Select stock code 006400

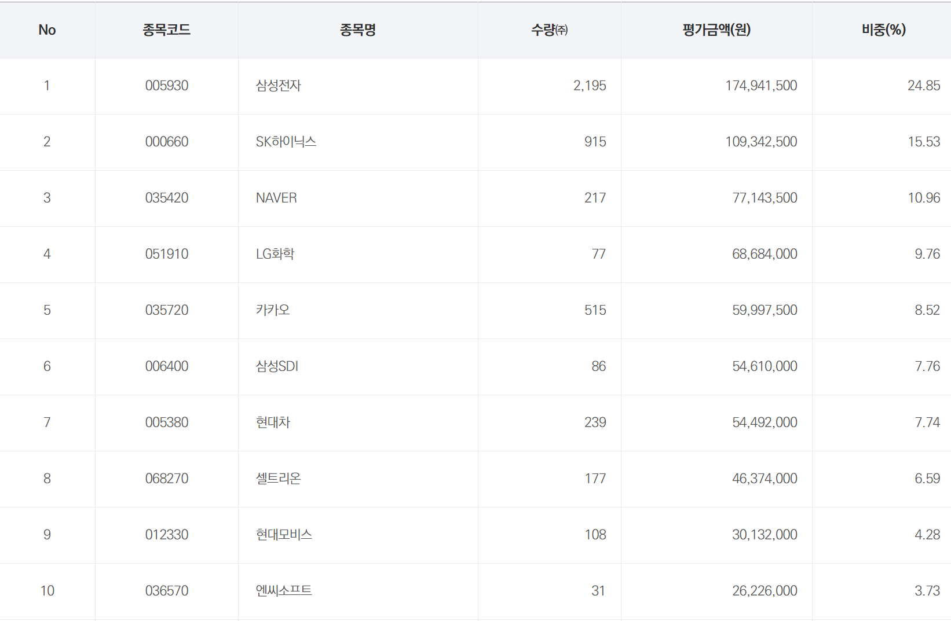167,366
